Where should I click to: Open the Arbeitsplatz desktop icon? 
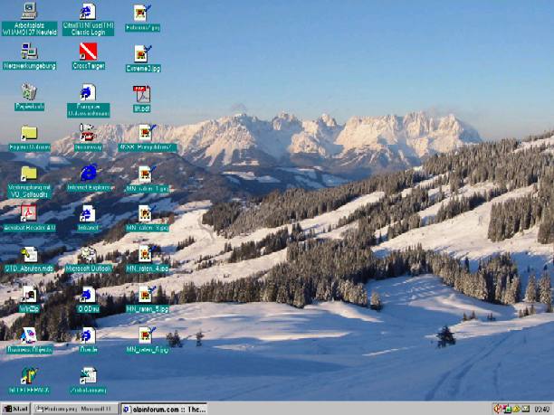click(x=29, y=12)
